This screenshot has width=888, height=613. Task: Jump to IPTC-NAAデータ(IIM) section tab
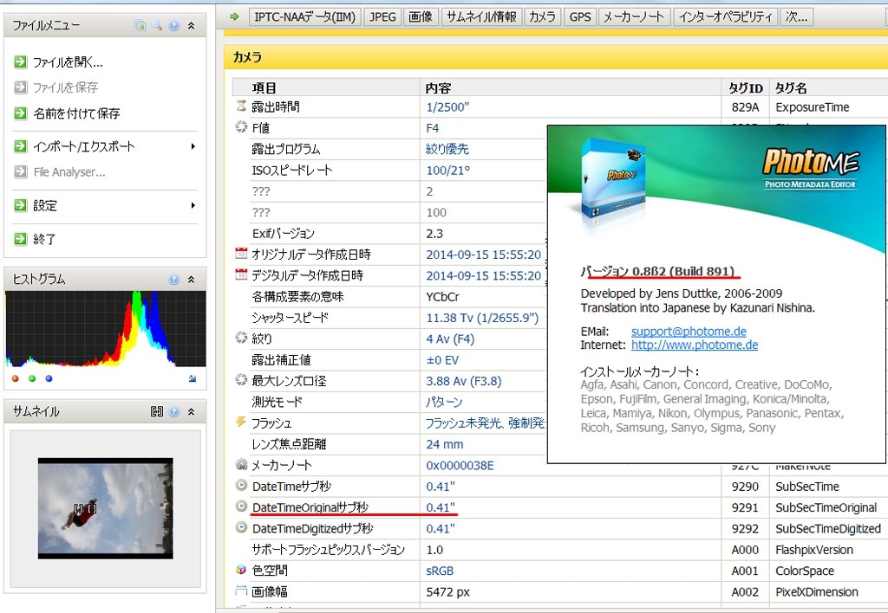(304, 17)
